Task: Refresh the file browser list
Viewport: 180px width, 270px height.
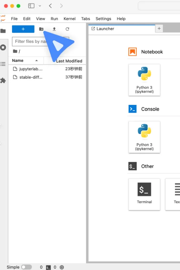Action: click(x=67, y=29)
